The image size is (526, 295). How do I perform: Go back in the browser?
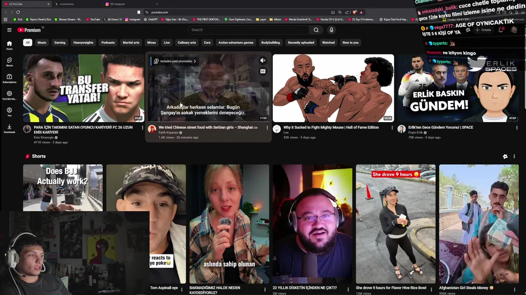tap(6, 12)
